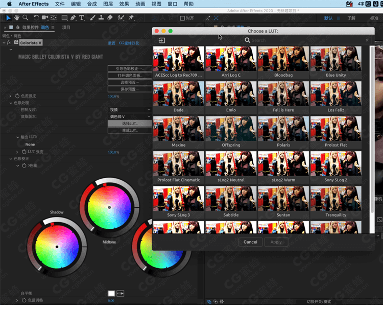Viewport: 383px width, 312px height.
Task: Select the Selection arrow tool
Action: 8,17
